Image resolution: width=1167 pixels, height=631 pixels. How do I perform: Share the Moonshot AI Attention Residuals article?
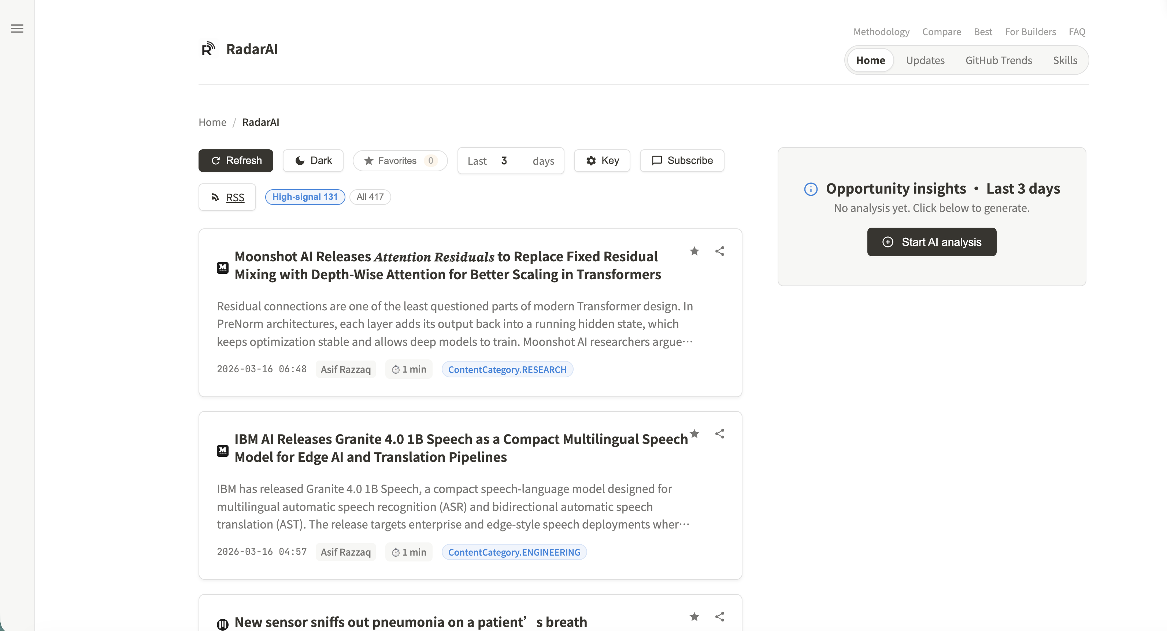[x=719, y=251]
